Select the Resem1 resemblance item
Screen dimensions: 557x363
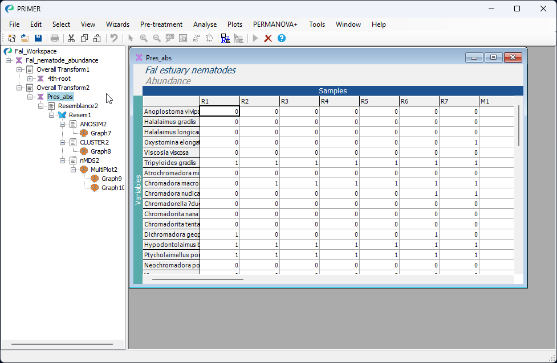[x=79, y=115]
